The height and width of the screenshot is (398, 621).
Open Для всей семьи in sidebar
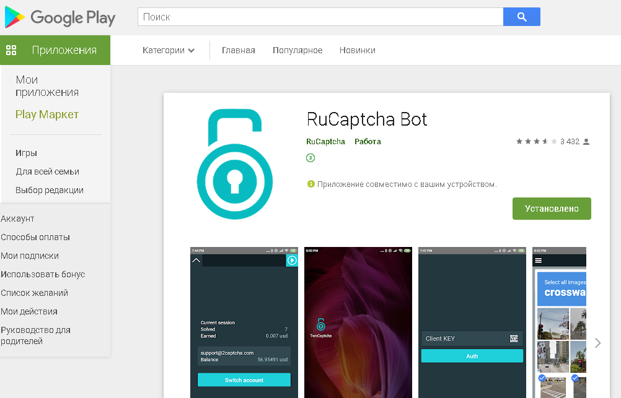47,171
